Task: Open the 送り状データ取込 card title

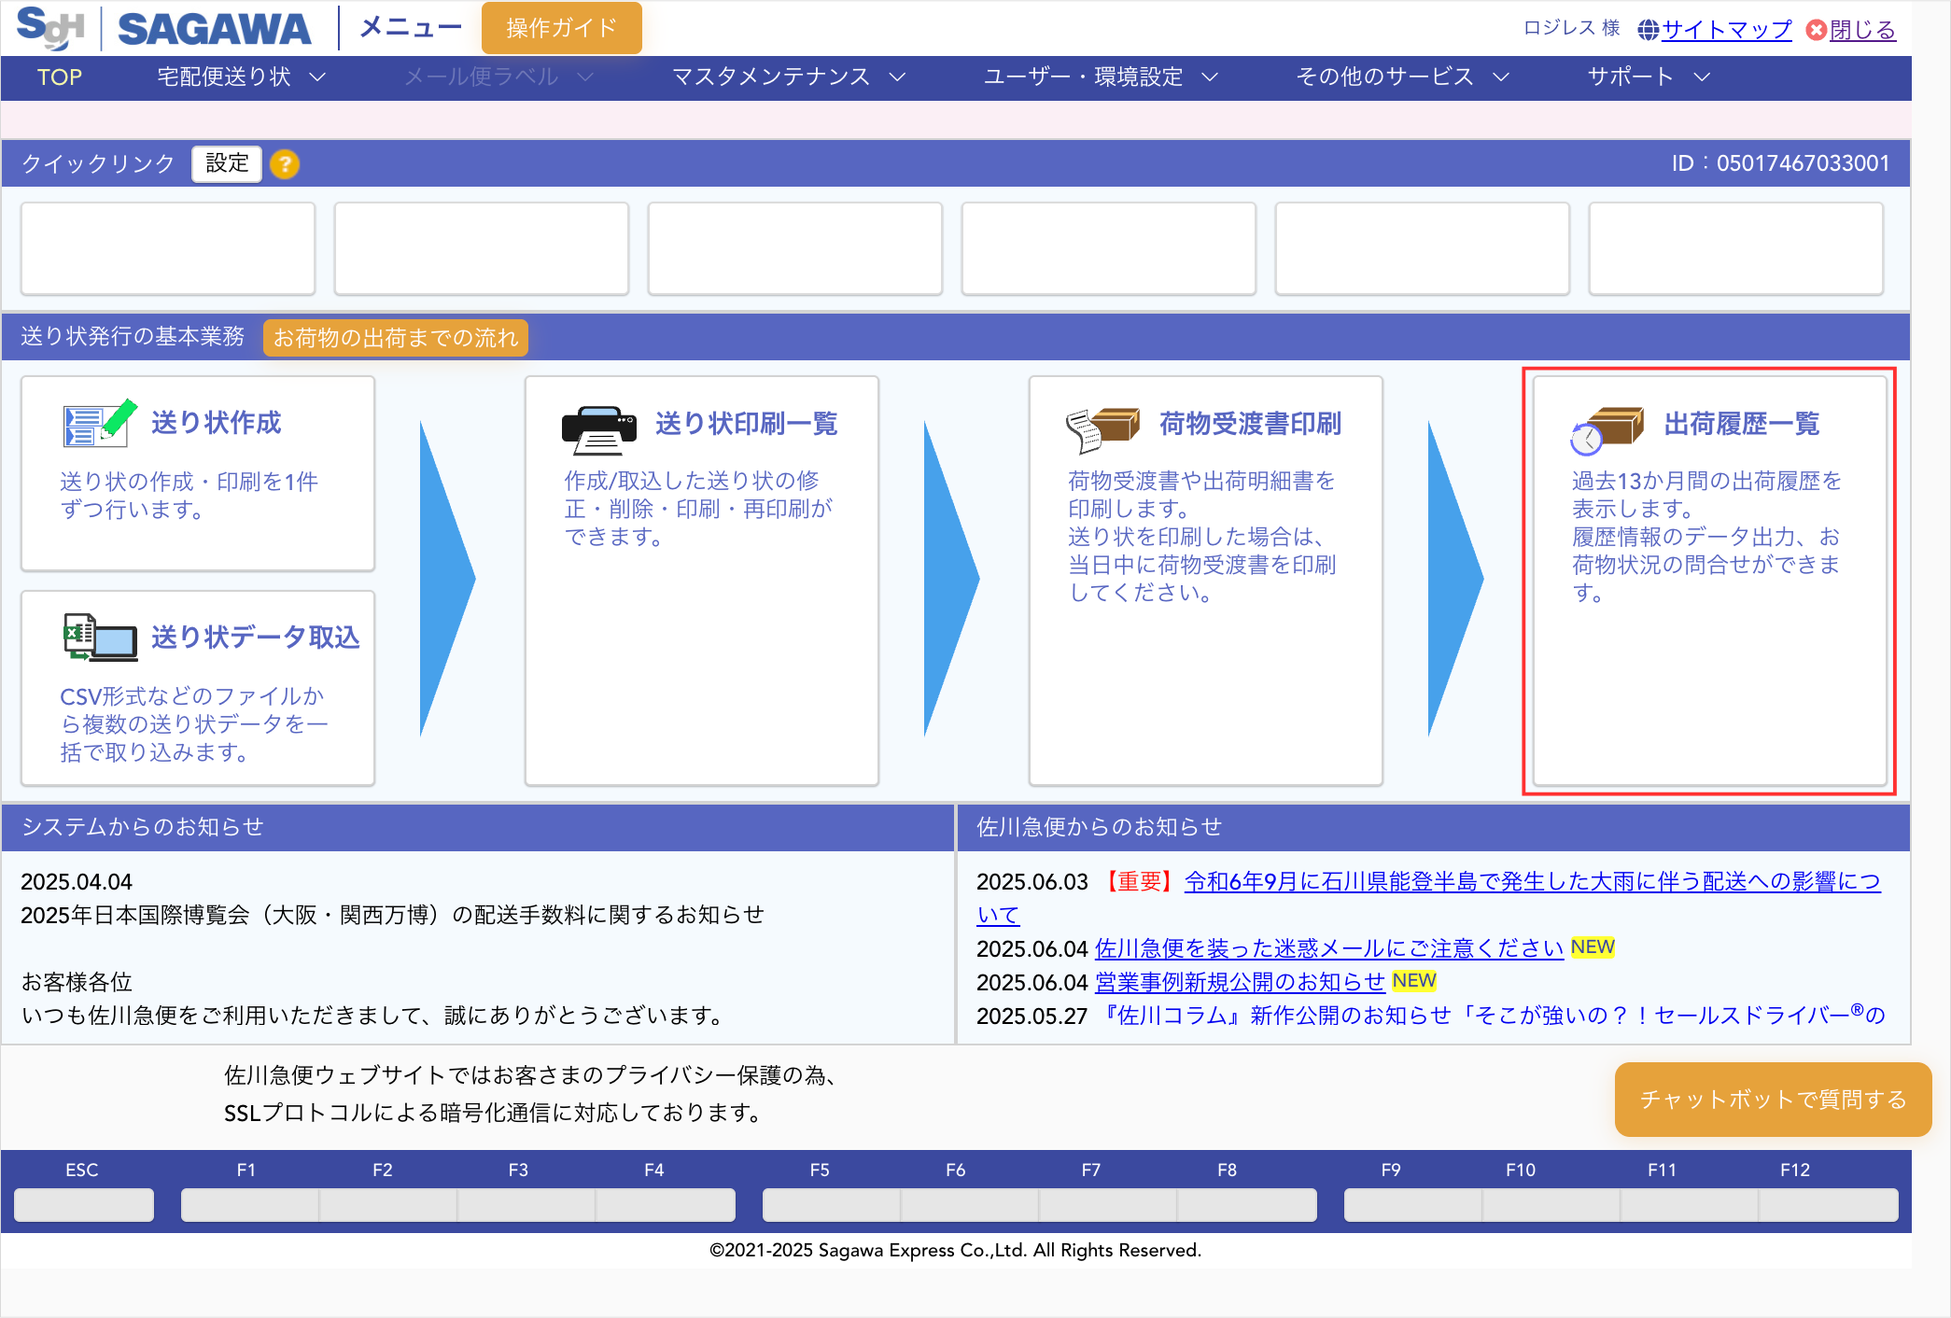Action: pyautogui.click(x=256, y=638)
